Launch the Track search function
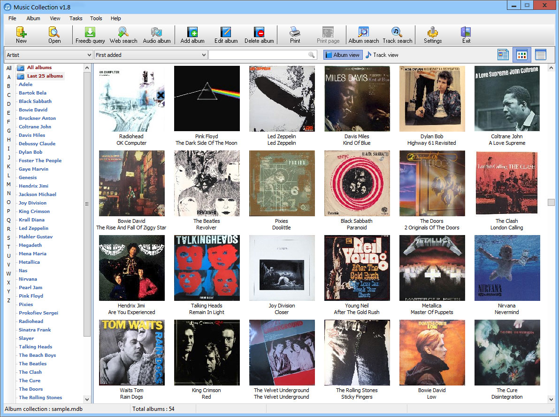Image resolution: width=559 pixels, height=417 pixels. [x=397, y=35]
